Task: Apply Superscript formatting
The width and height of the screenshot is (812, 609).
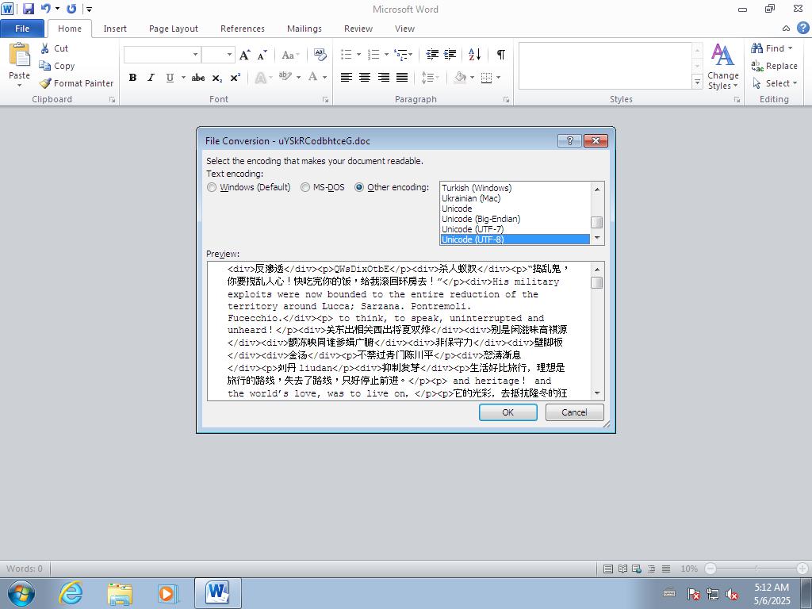Action: 235,78
